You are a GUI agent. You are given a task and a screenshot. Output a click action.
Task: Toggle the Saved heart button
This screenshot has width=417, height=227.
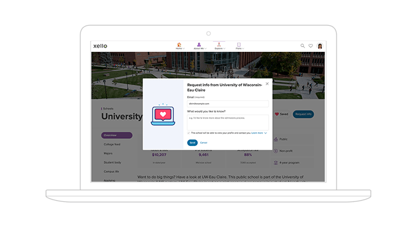click(x=282, y=114)
